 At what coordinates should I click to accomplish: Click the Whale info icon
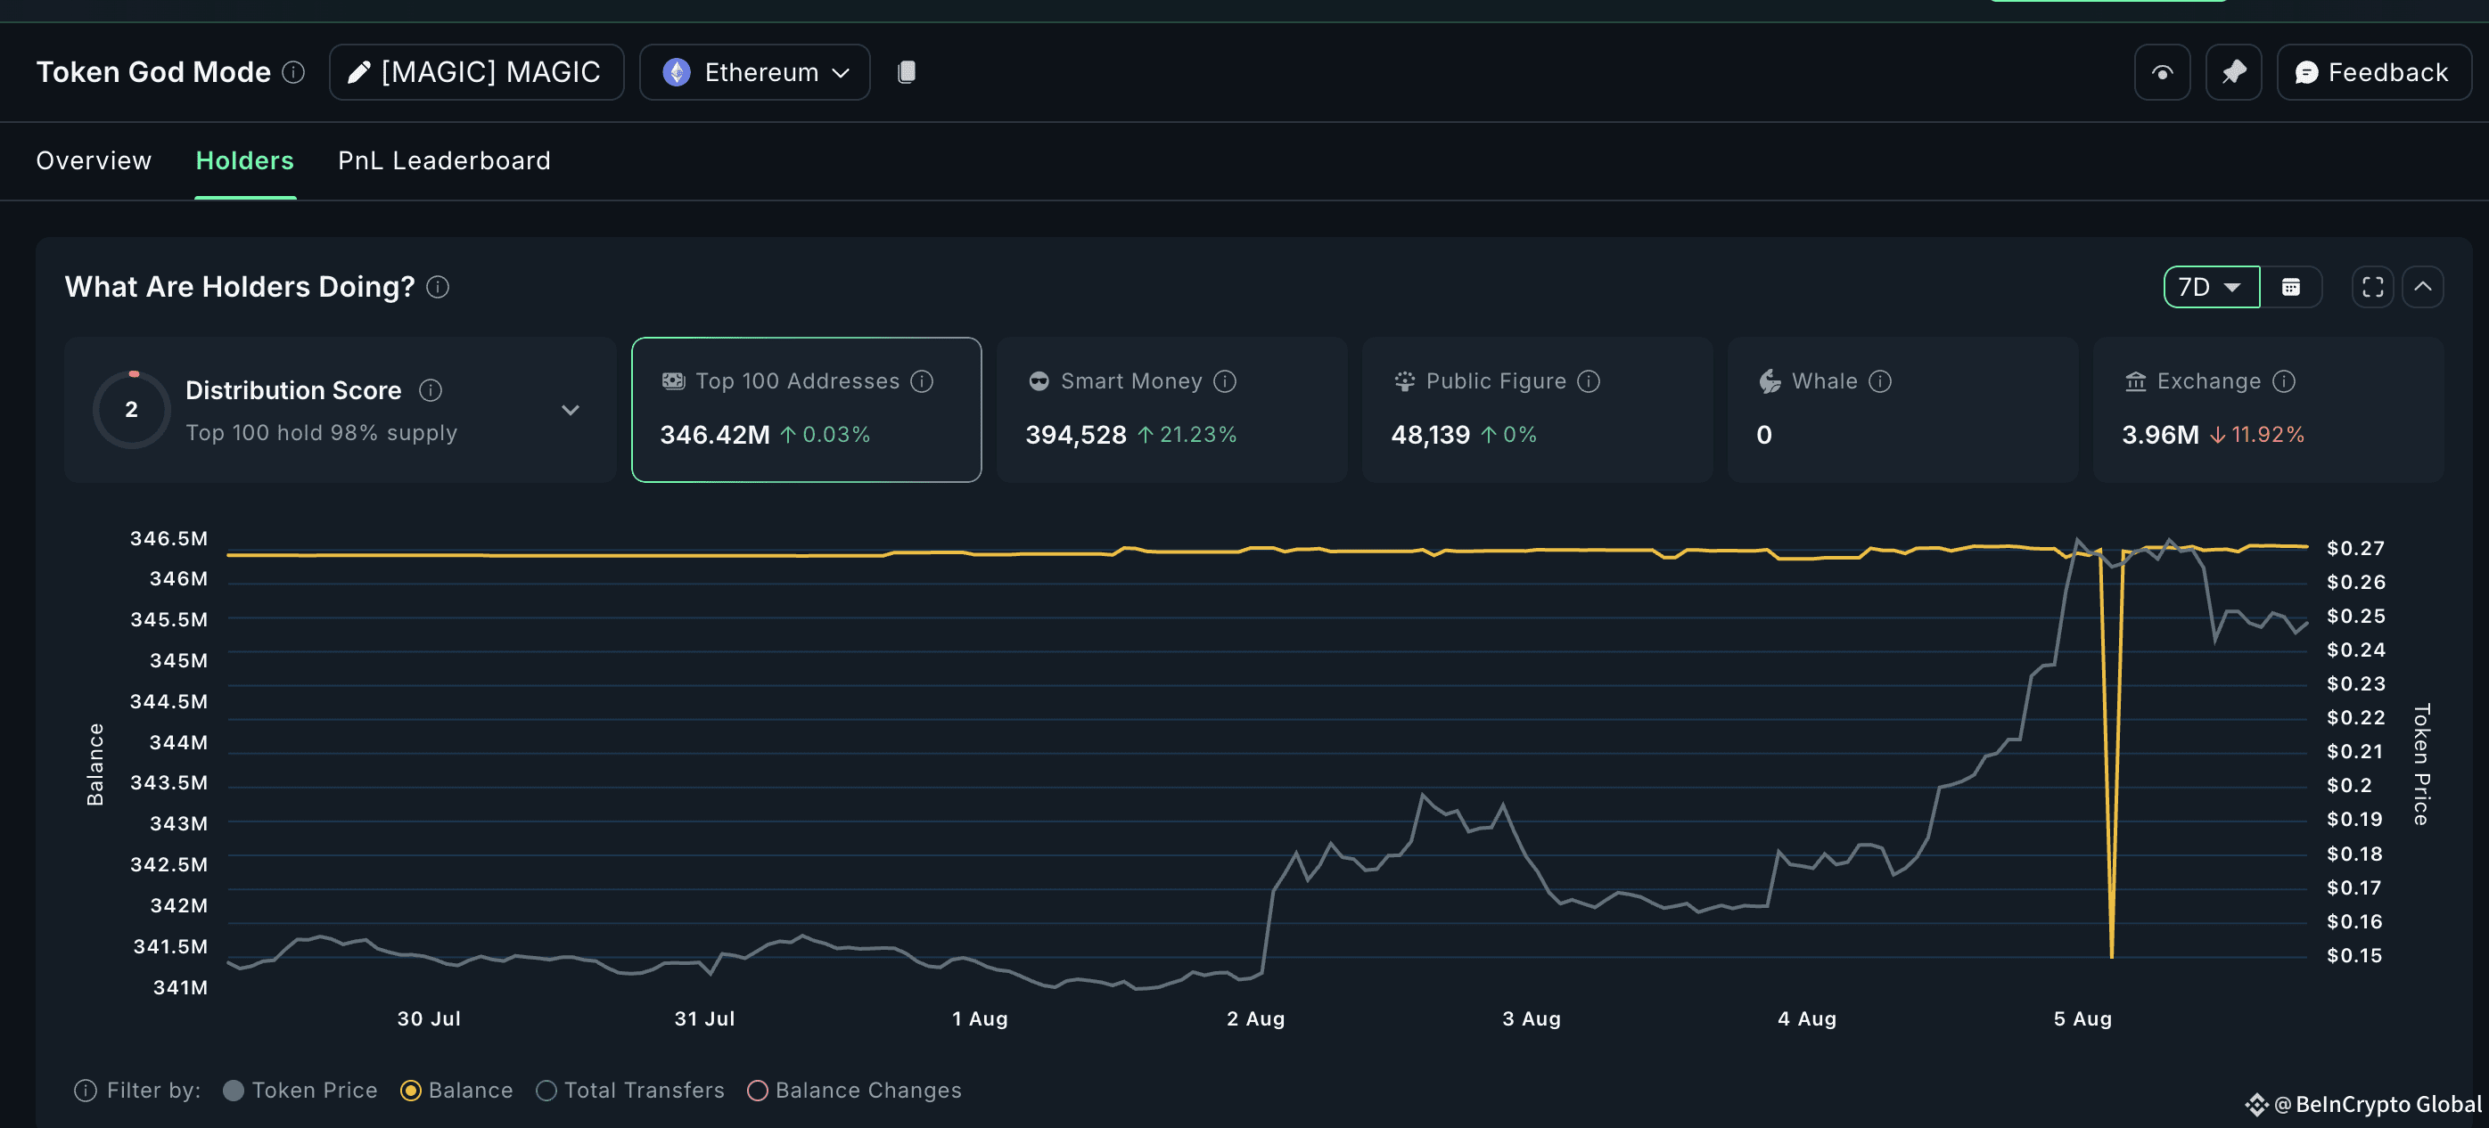coord(1880,381)
